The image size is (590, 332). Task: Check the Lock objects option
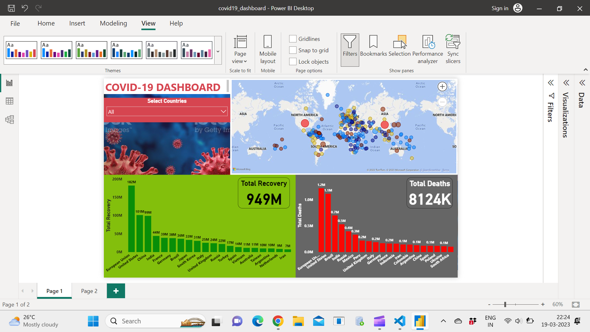coord(293,61)
